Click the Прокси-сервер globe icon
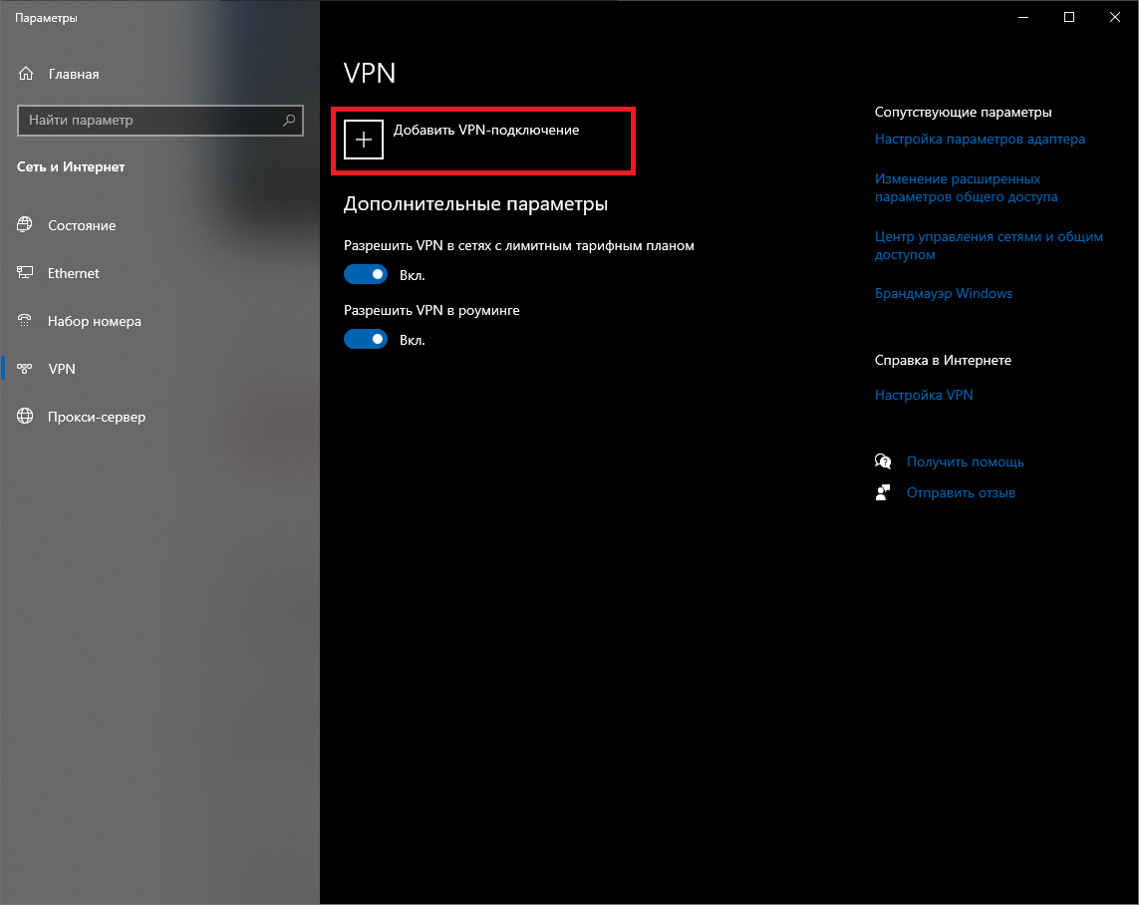Viewport: 1139px width, 905px height. tap(26, 417)
